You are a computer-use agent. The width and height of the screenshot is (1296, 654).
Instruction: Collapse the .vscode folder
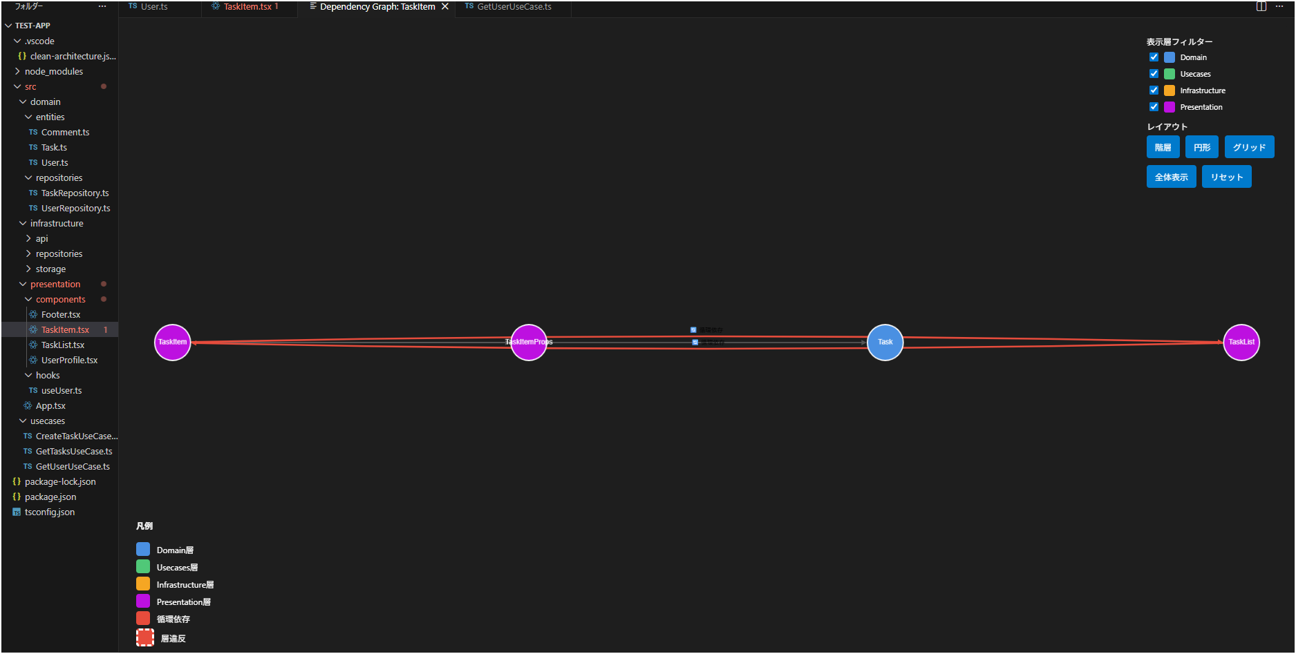[x=17, y=41]
